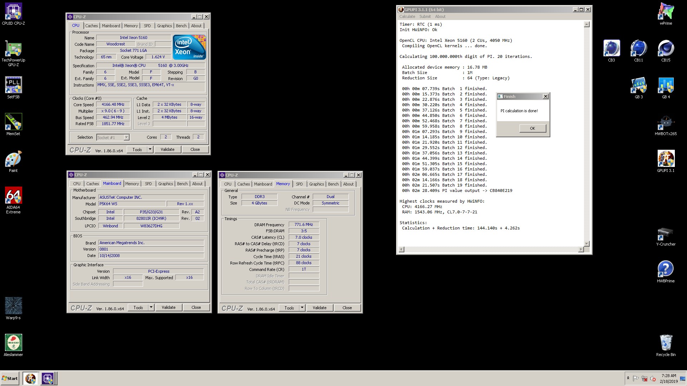Close the Finish dialog
The width and height of the screenshot is (687, 386).
[x=545, y=96]
